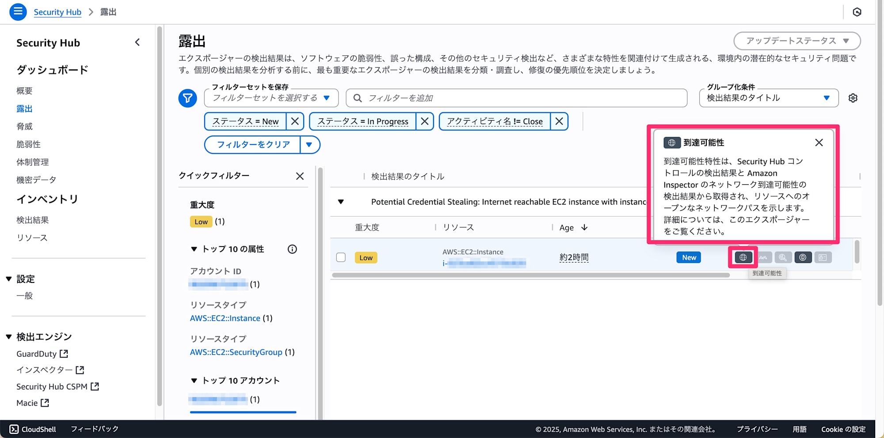Screen dimensions: 884x438
Task: Close the クイックフィルター panel
Action: click(300, 176)
